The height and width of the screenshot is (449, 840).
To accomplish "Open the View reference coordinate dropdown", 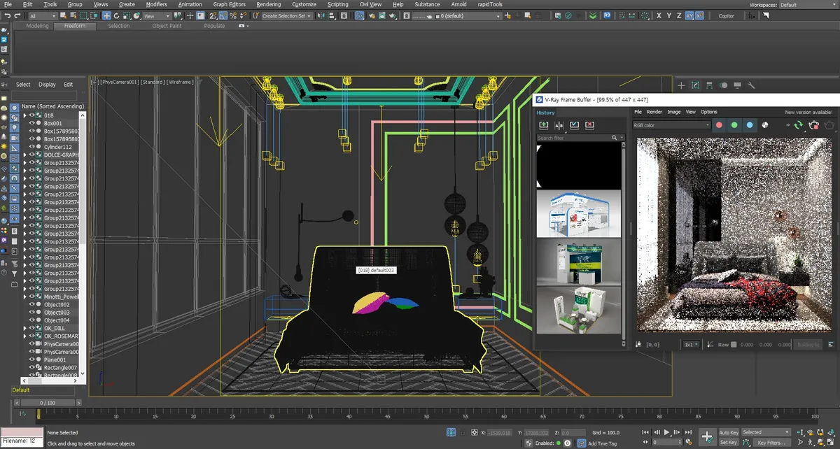I will tap(157, 15).
